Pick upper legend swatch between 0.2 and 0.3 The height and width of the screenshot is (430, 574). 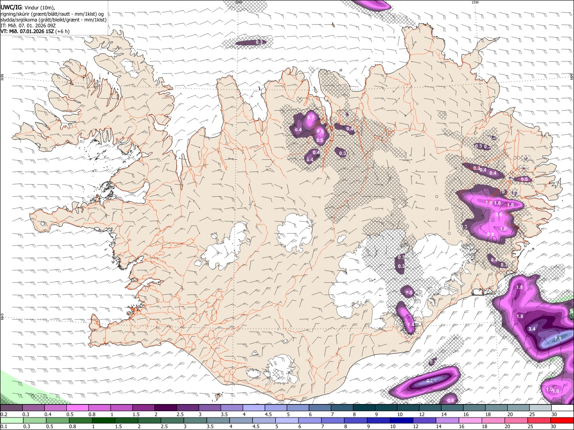tap(11, 408)
